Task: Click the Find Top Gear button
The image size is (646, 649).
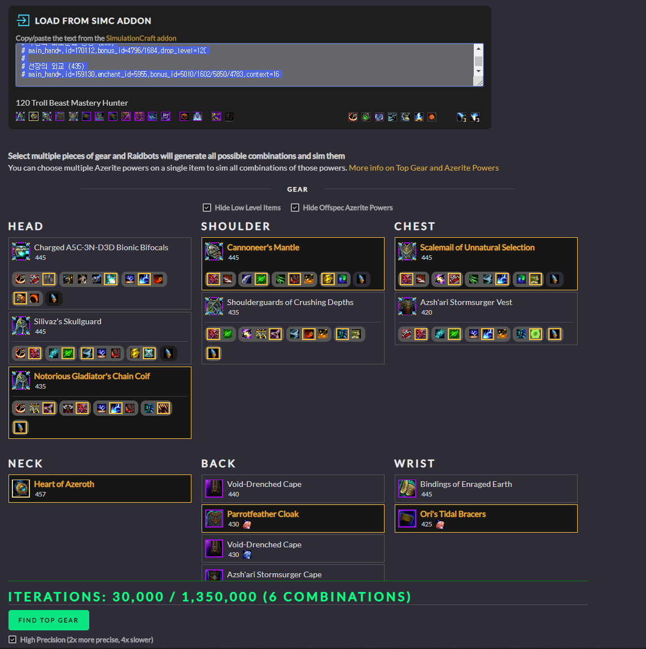Action: pyautogui.click(x=49, y=620)
